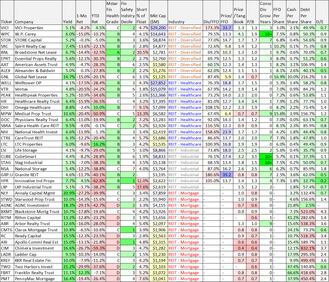
Task: Select STORE Capital company cell
Action: (38, 40)
